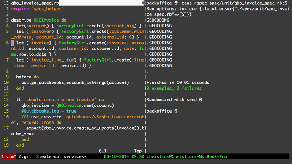Click the umbrella icon in the top prompt

176,3
